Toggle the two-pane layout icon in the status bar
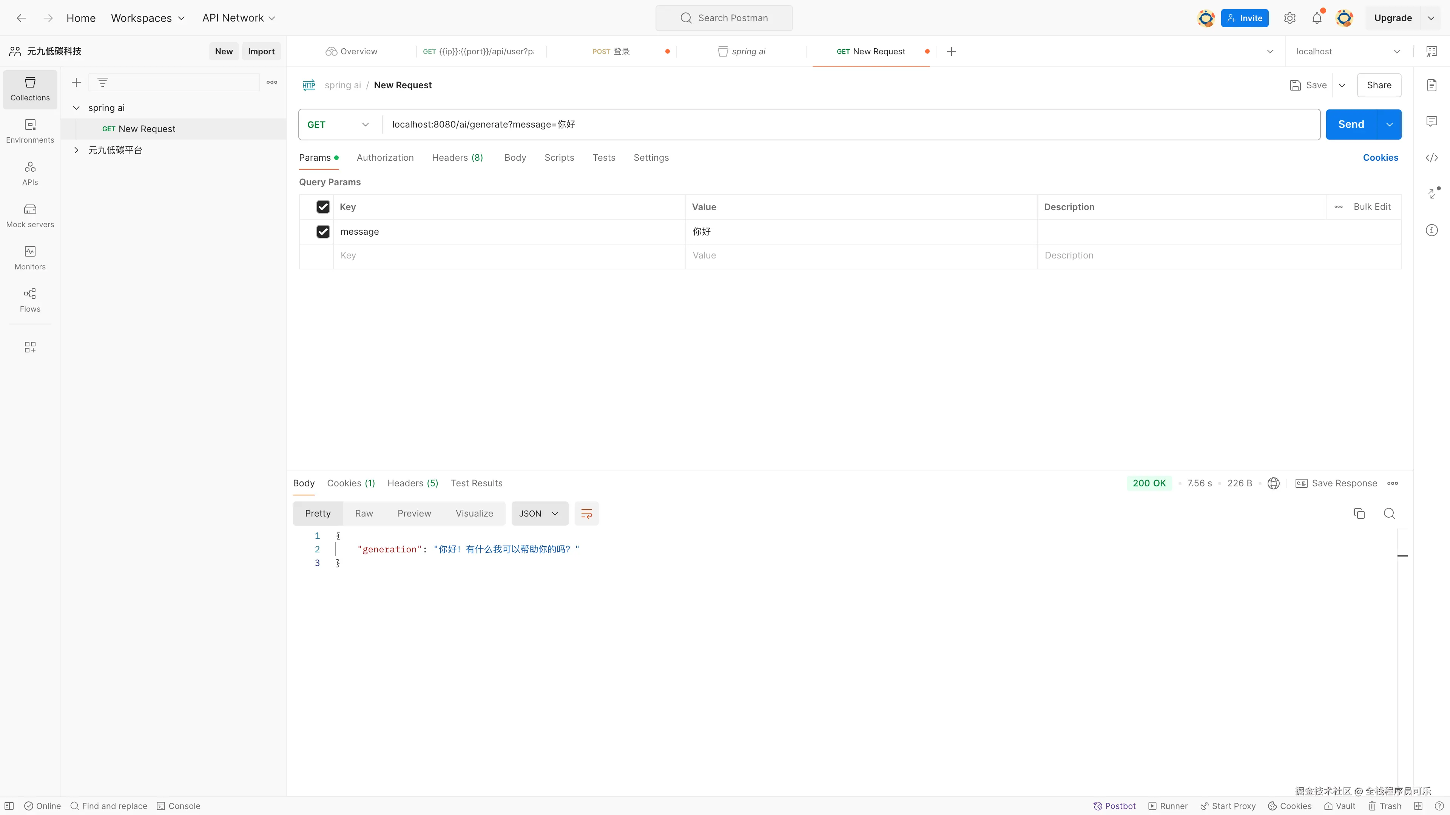 tap(1418, 806)
